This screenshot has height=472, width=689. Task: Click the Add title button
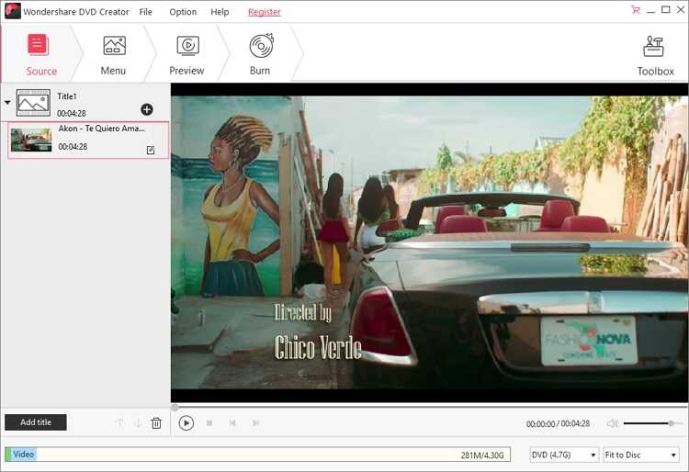coord(36,421)
